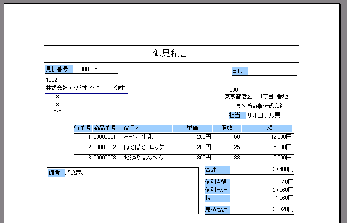
Task: Click postal code 〒000
Action: point(231,89)
